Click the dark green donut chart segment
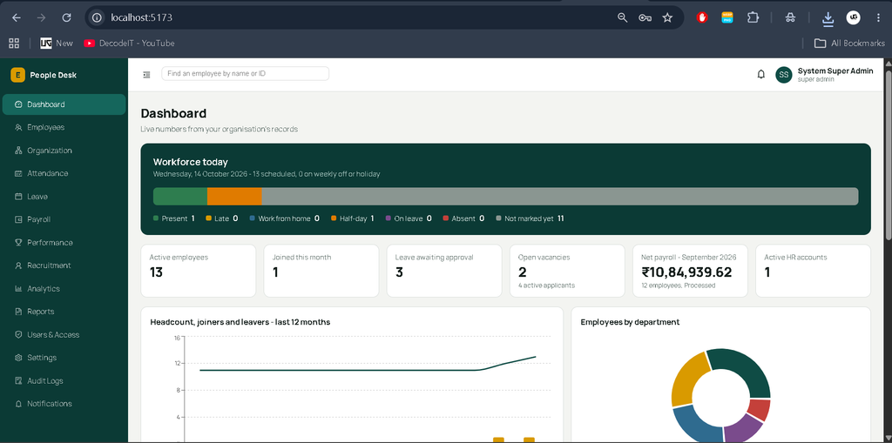892x443 pixels. pos(746,368)
